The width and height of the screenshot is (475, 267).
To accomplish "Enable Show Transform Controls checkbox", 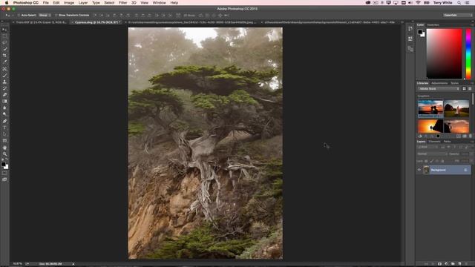I will [x=56, y=15].
